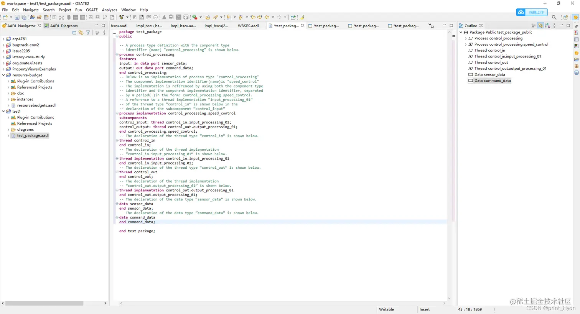Expand Process control_processing.speed_control in Outline

point(466,44)
